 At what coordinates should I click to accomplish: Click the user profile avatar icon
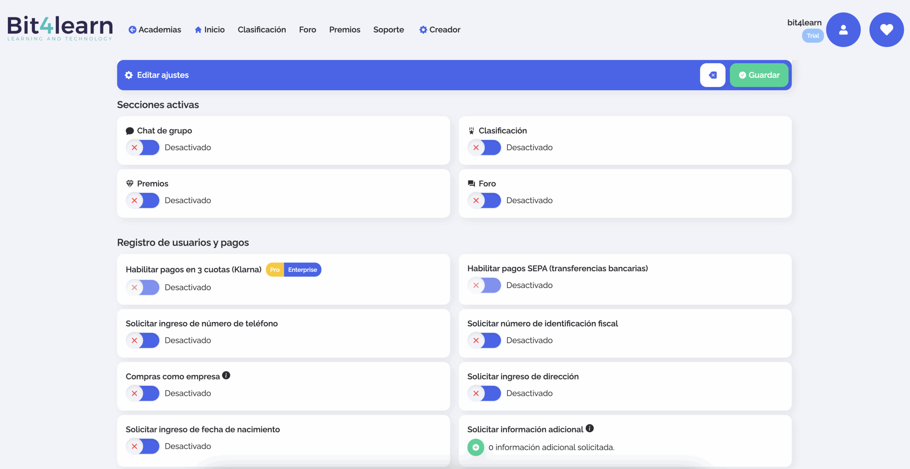point(843,30)
